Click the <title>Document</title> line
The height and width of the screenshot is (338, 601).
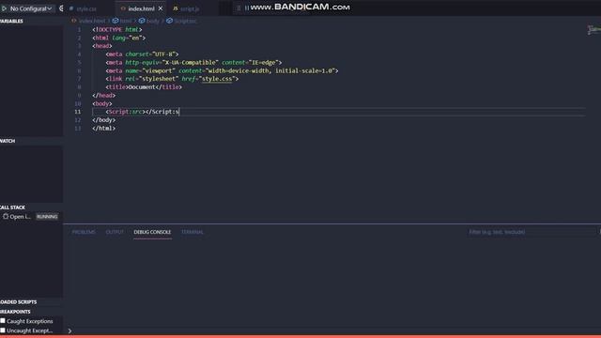(x=144, y=87)
